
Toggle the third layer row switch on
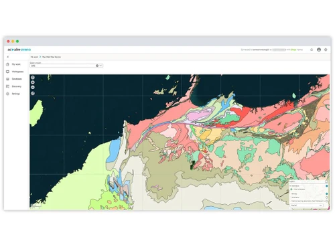(x=326, y=193)
